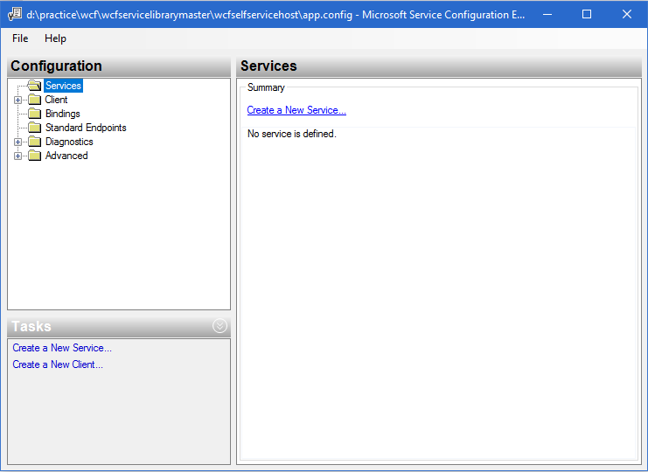This screenshot has height=472, width=648.
Task: Expand the Advanced node with its plus box
Action: (x=17, y=156)
